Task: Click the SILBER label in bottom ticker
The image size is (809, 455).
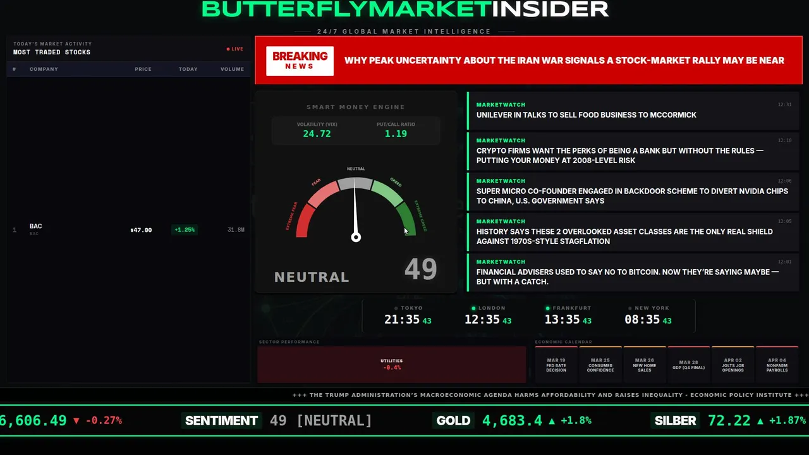Action: tap(675, 421)
